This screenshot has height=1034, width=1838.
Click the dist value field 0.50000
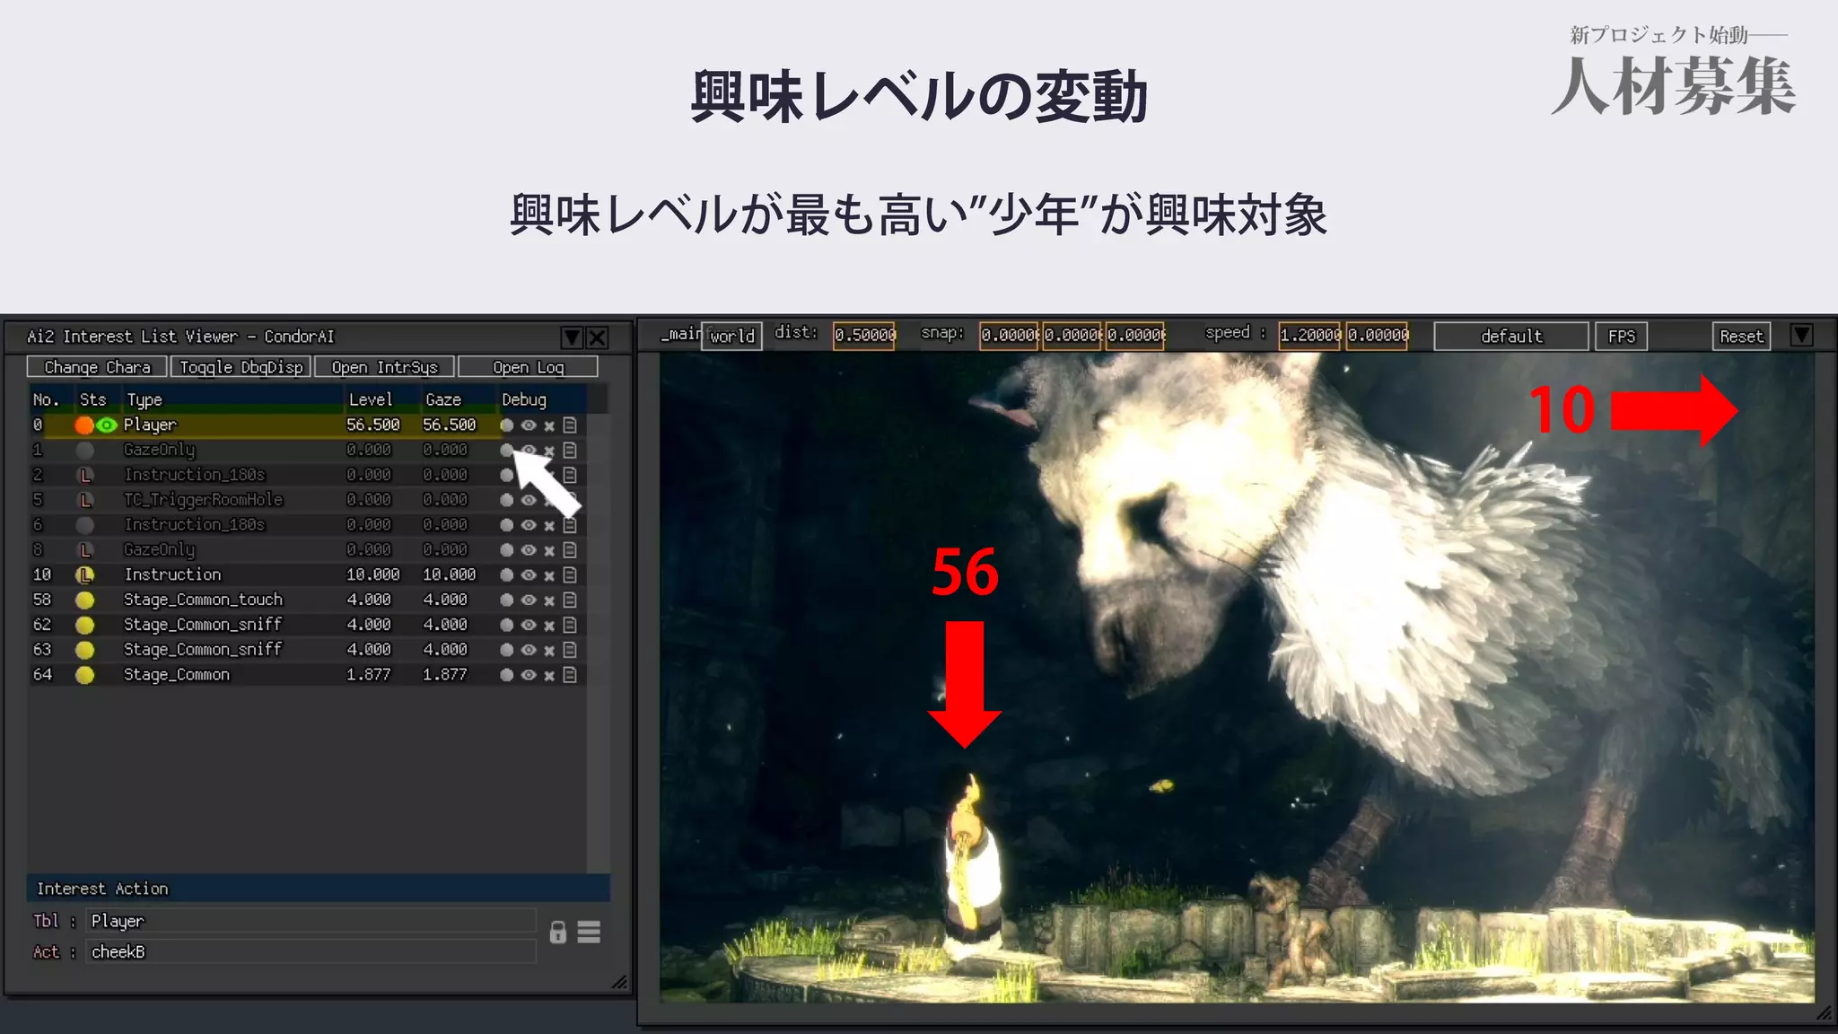click(x=863, y=336)
